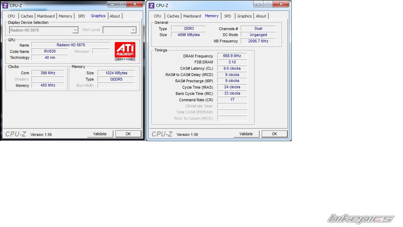Click Validate button in Memory window

[246, 134]
